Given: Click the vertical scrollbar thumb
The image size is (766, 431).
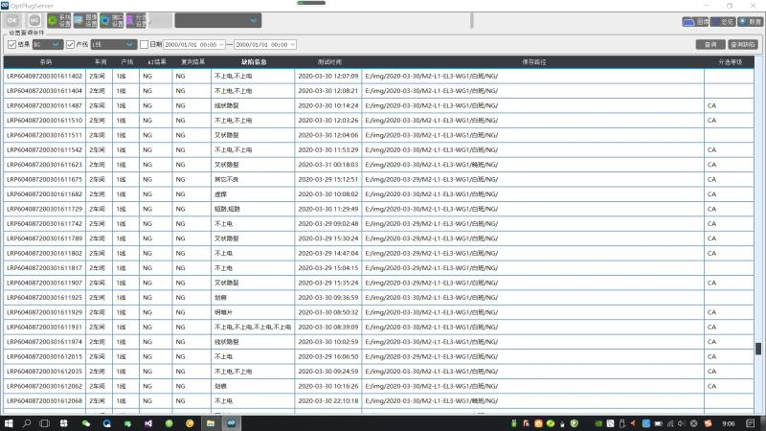Looking at the screenshot, I should coord(758,349).
